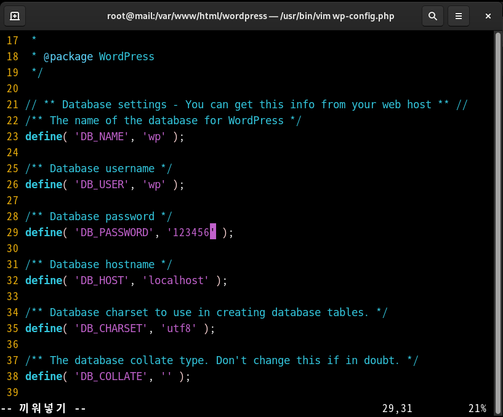503x417 pixels.
Task: Click the 'DB_USER' string
Action: [102, 185]
